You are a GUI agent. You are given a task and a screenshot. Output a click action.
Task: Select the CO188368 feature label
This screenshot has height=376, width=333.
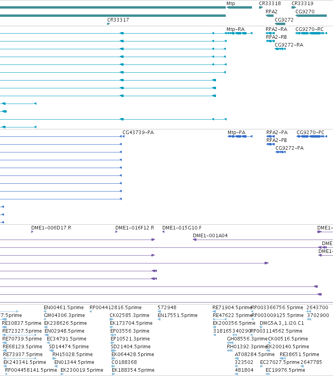(x=124, y=362)
